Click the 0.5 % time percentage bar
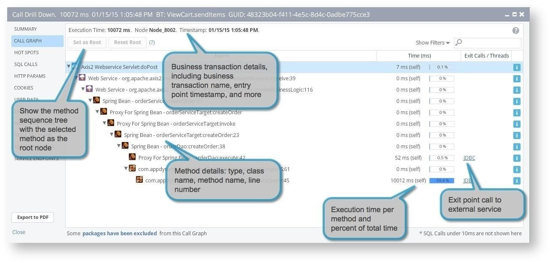This screenshot has width=550, height=263. coord(442,158)
